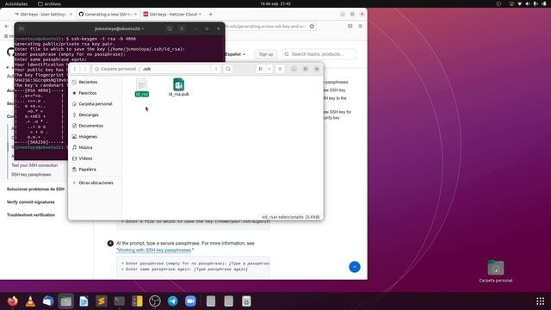Launch Zoom from the dock

(190, 301)
